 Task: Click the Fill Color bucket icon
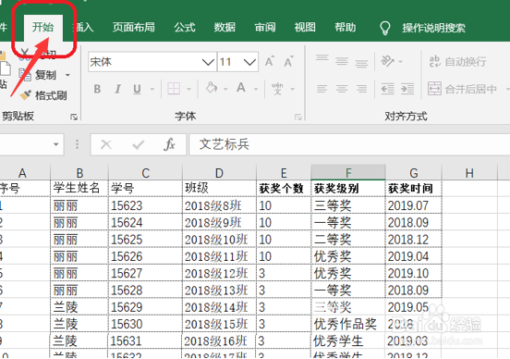pos(212,88)
